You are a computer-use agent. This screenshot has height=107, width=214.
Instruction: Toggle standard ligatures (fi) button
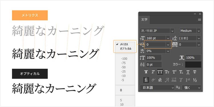pos(146,80)
